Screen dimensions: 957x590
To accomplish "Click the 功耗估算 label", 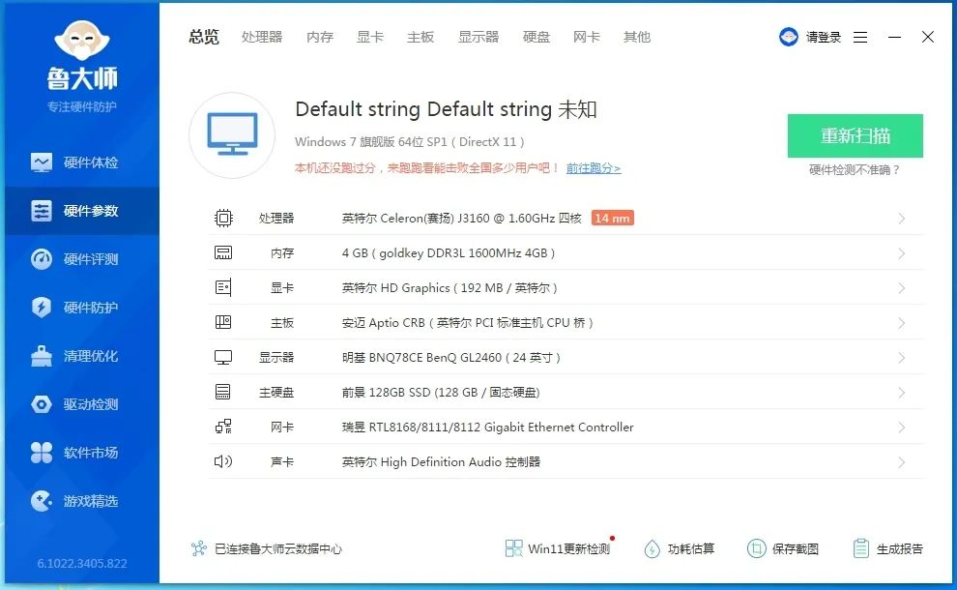I will pos(691,548).
